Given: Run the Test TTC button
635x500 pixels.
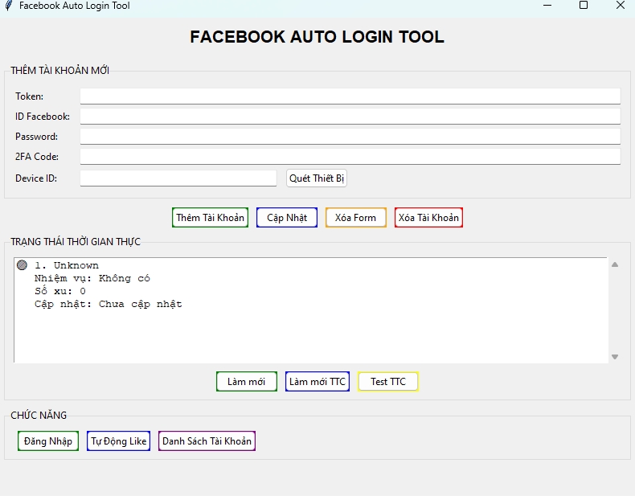Looking at the screenshot, I should click(x=388, y=381).
